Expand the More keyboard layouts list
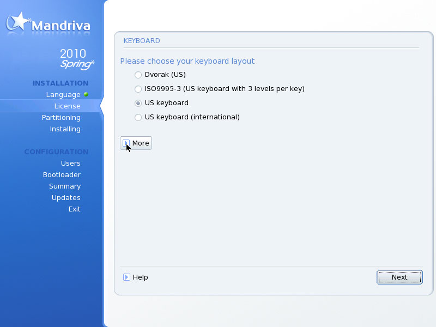This screenshot has width=436, height=327. (136, 143)
